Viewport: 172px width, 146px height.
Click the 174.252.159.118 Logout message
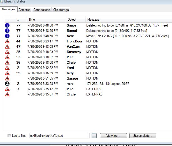pos(108,84)
